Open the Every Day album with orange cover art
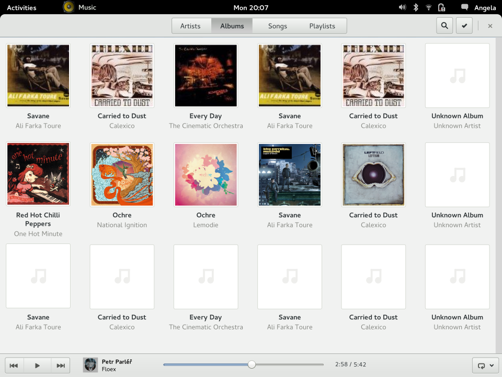The image size is (502, 377). click(206, 75)
